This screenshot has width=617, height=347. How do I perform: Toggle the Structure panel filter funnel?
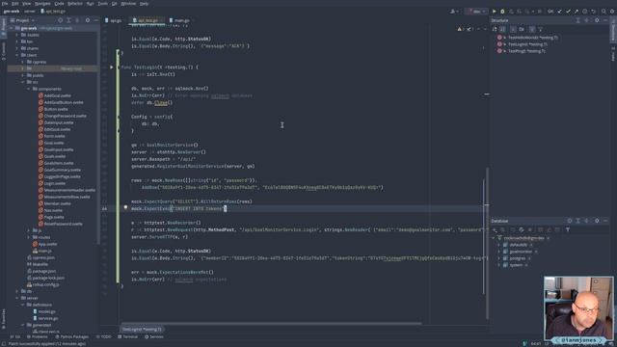click(x=540, y=29)
